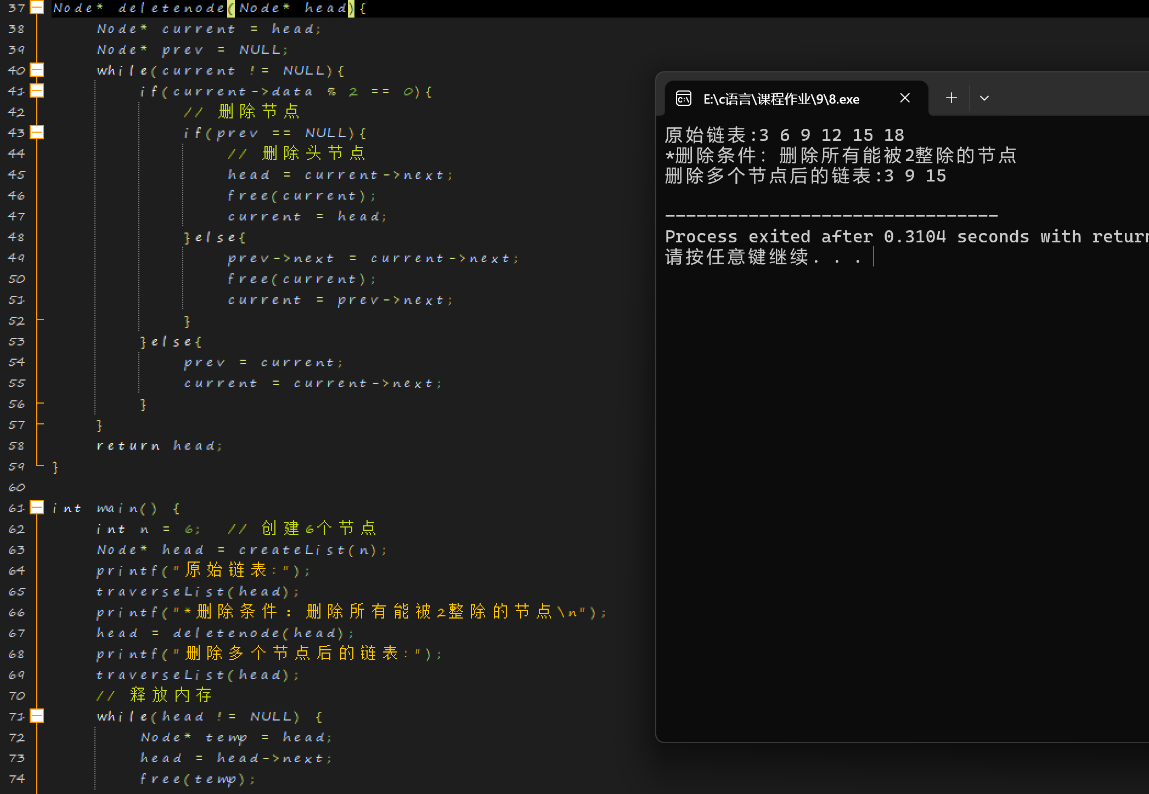Click the console icon on terminal tab
Viewport: 1149px width, 794px height.
(x=683, y=99)
